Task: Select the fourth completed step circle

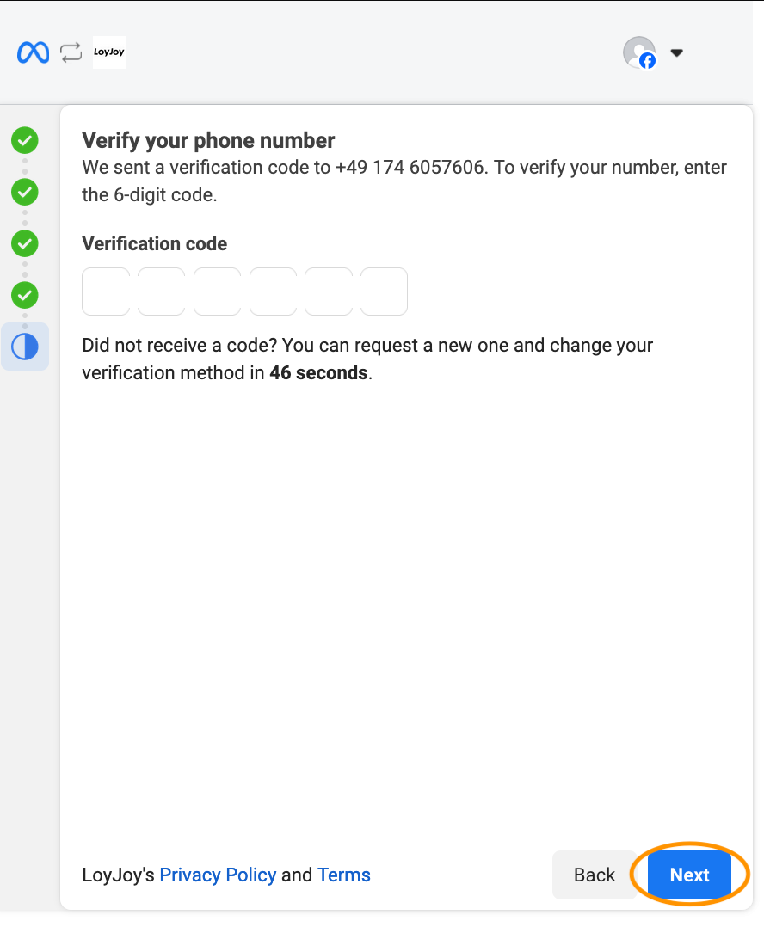Action: click(x=25, y=295)
